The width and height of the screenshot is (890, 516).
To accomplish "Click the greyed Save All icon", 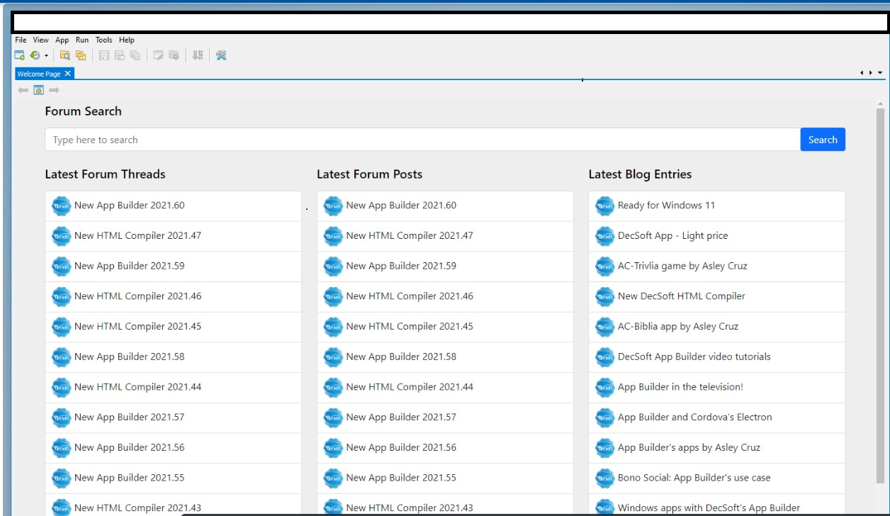I will (x=135, y=55).
